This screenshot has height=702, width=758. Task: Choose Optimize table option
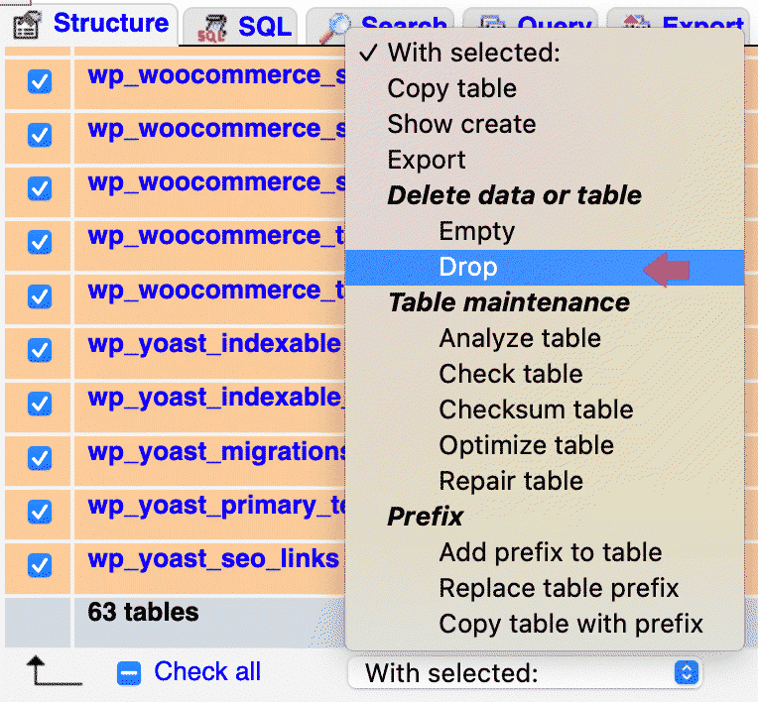526,445
